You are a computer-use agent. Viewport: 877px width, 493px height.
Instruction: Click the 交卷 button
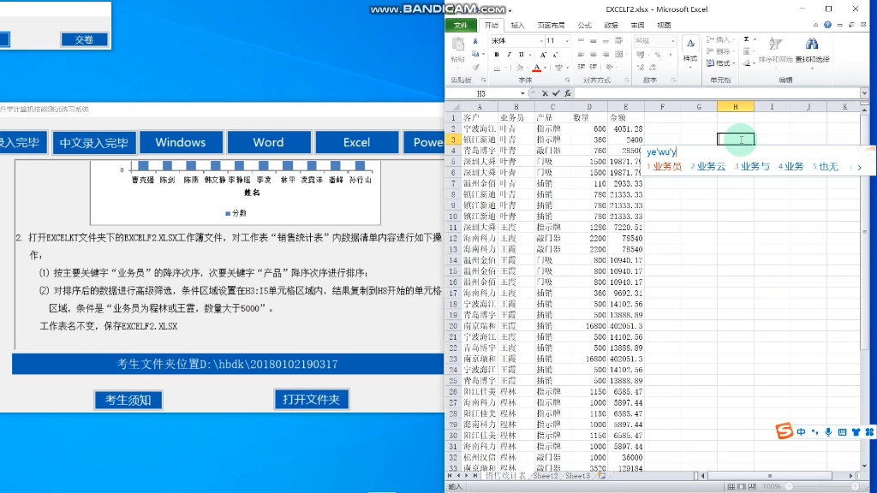[84, 39]
